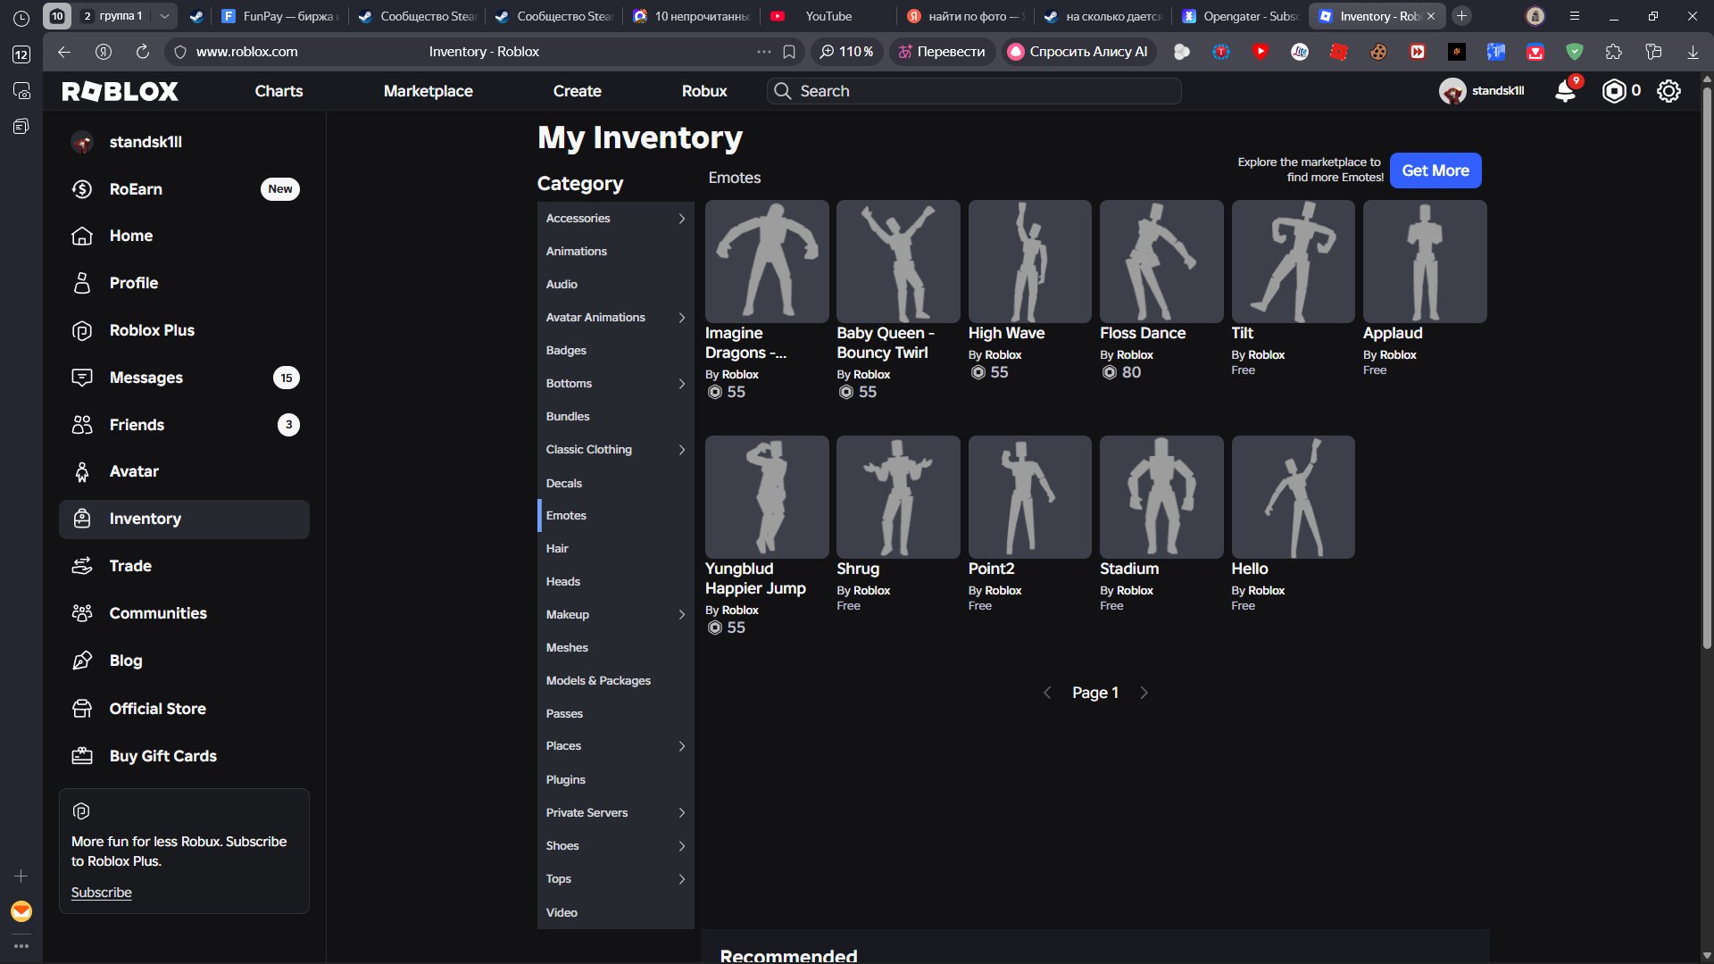Expand the Classic Clothing category
Viewport: 1714px width, 964px height.
click(x=682, y=450)
